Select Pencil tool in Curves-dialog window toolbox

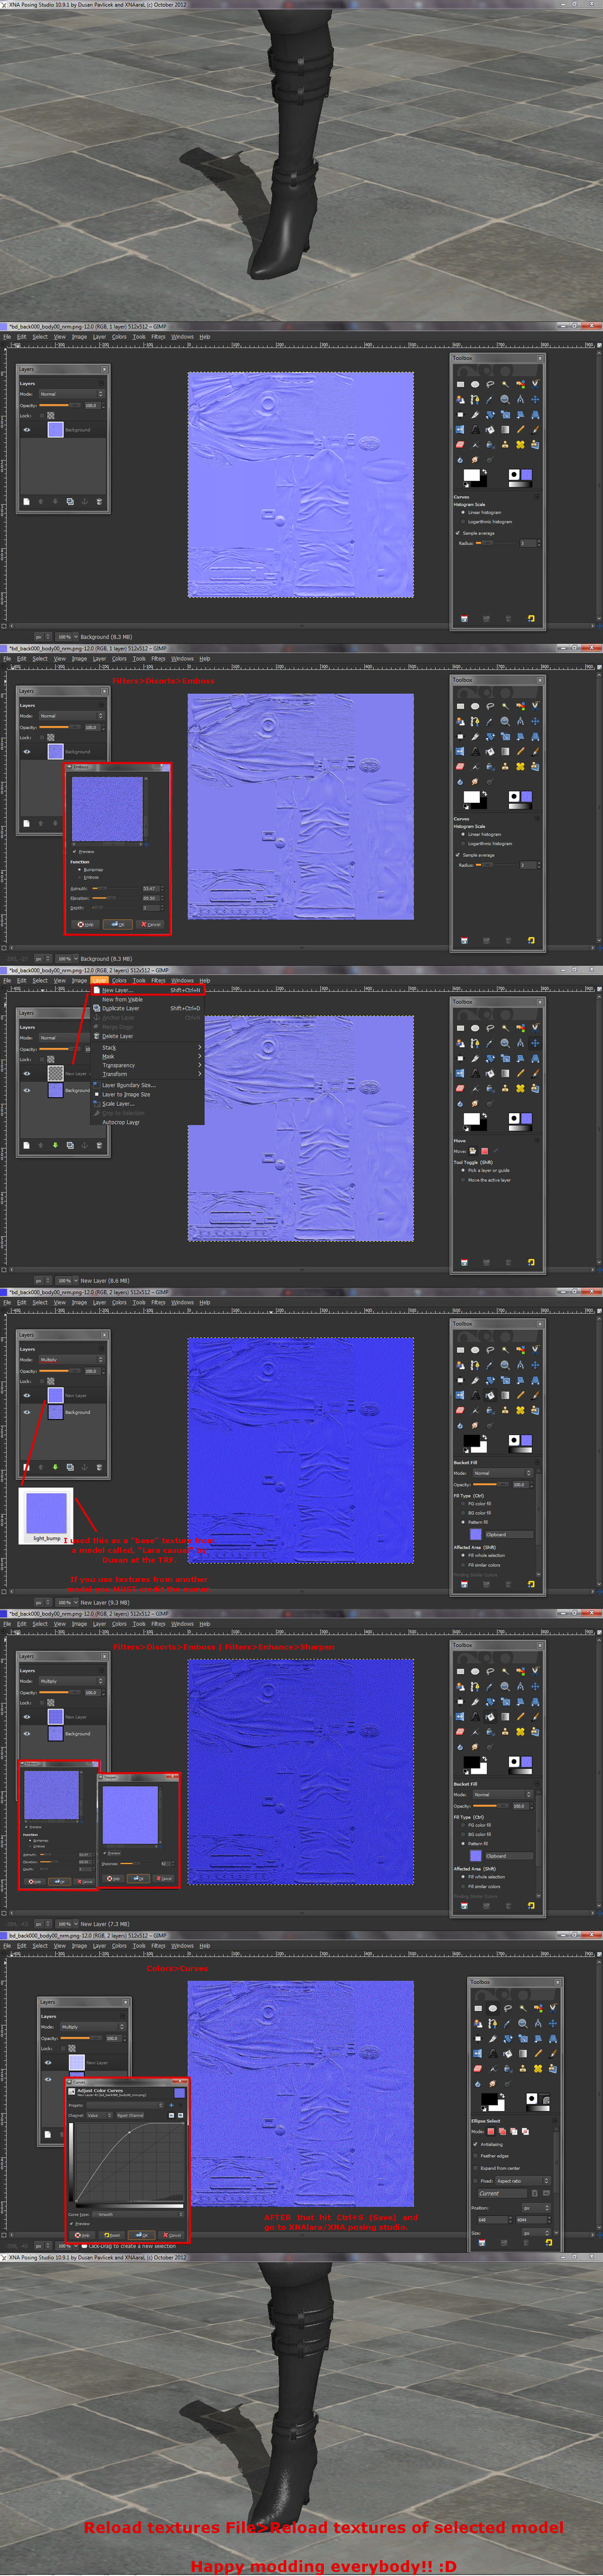[x=538, y=2053]
